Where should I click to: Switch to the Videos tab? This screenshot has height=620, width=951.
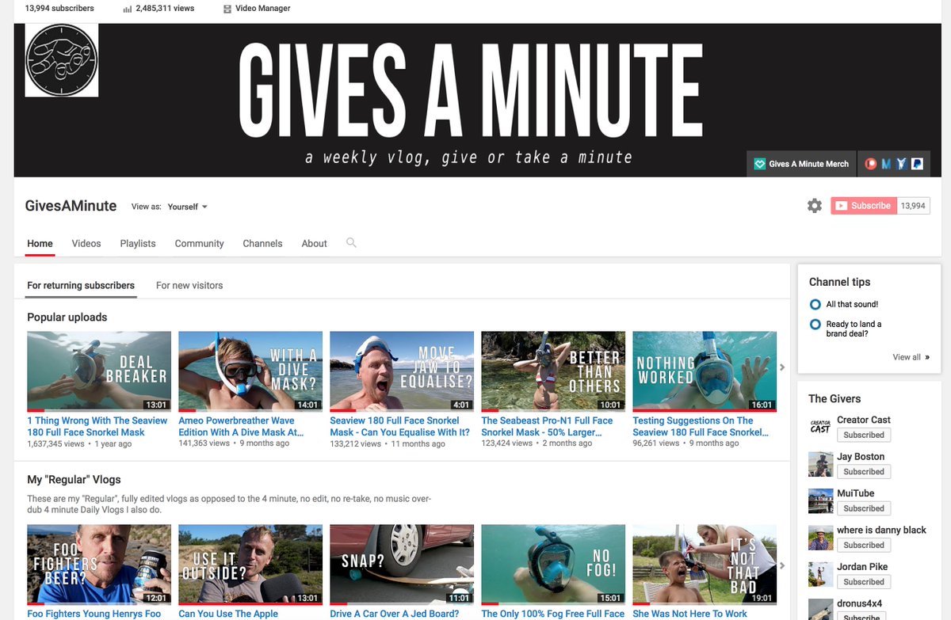86,244
